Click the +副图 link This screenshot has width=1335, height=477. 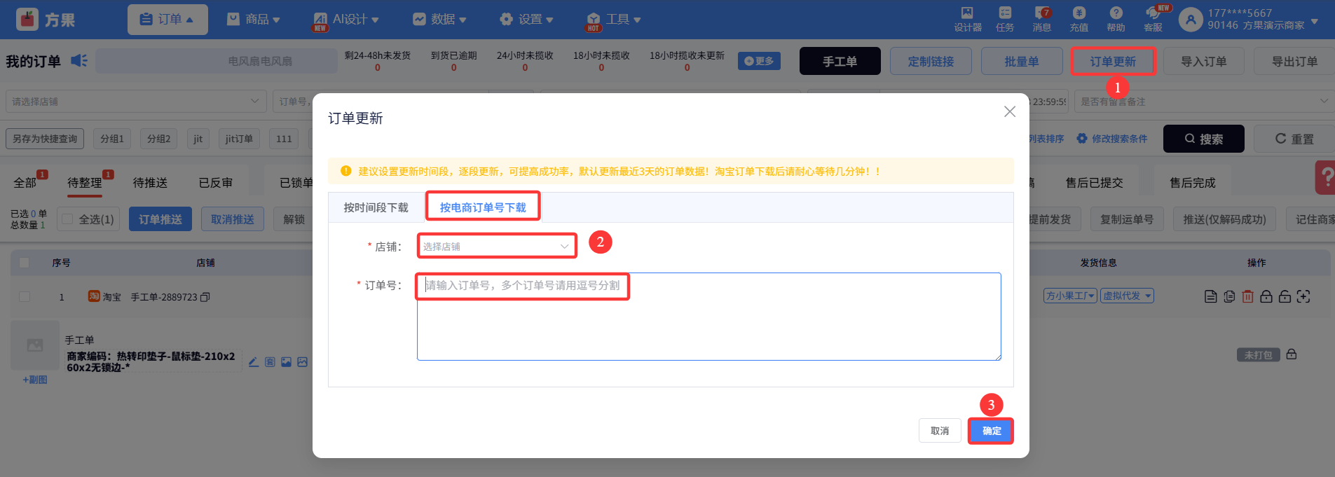pos(35,380)
